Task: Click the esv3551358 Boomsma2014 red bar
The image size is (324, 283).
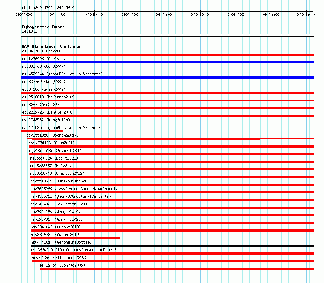Action: pyautogui.click(x=146, y=139)
